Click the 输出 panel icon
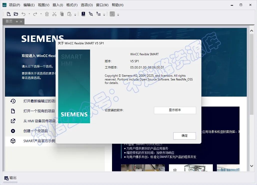The height and width of the screenshot is (185, 257). (6, 178)
